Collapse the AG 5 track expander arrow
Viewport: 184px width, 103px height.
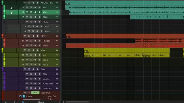coord(6,33)
